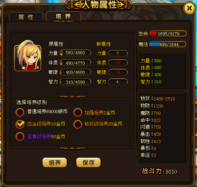Click the 保存 button
The width and height of the screenshot is (197, 187).
[89, 162]
